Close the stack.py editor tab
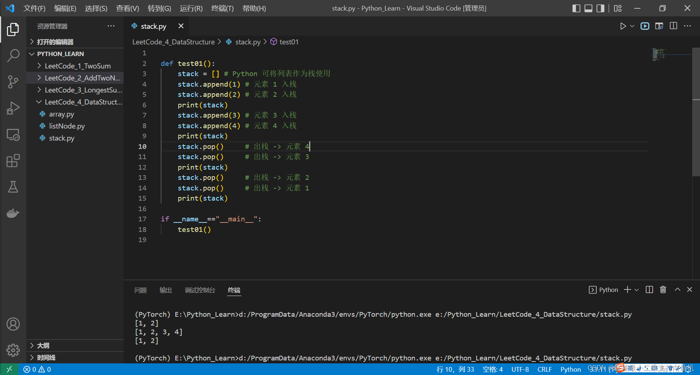The image size is (700, 375). click(x=181, y=26)
